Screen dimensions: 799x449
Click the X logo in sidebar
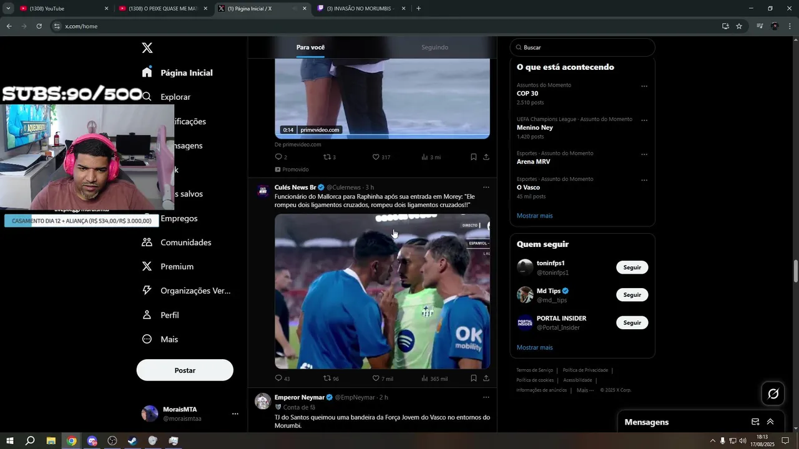[147, 48]
